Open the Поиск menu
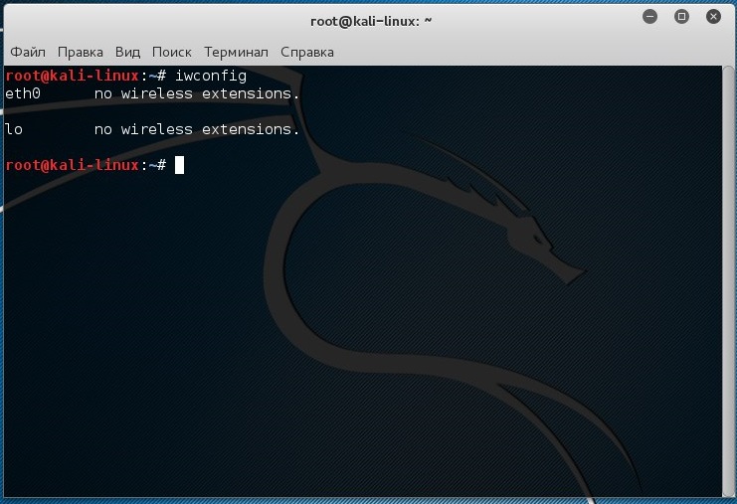Image resolution: width=737 pixels, height=504 pixels. pos(172,52)
